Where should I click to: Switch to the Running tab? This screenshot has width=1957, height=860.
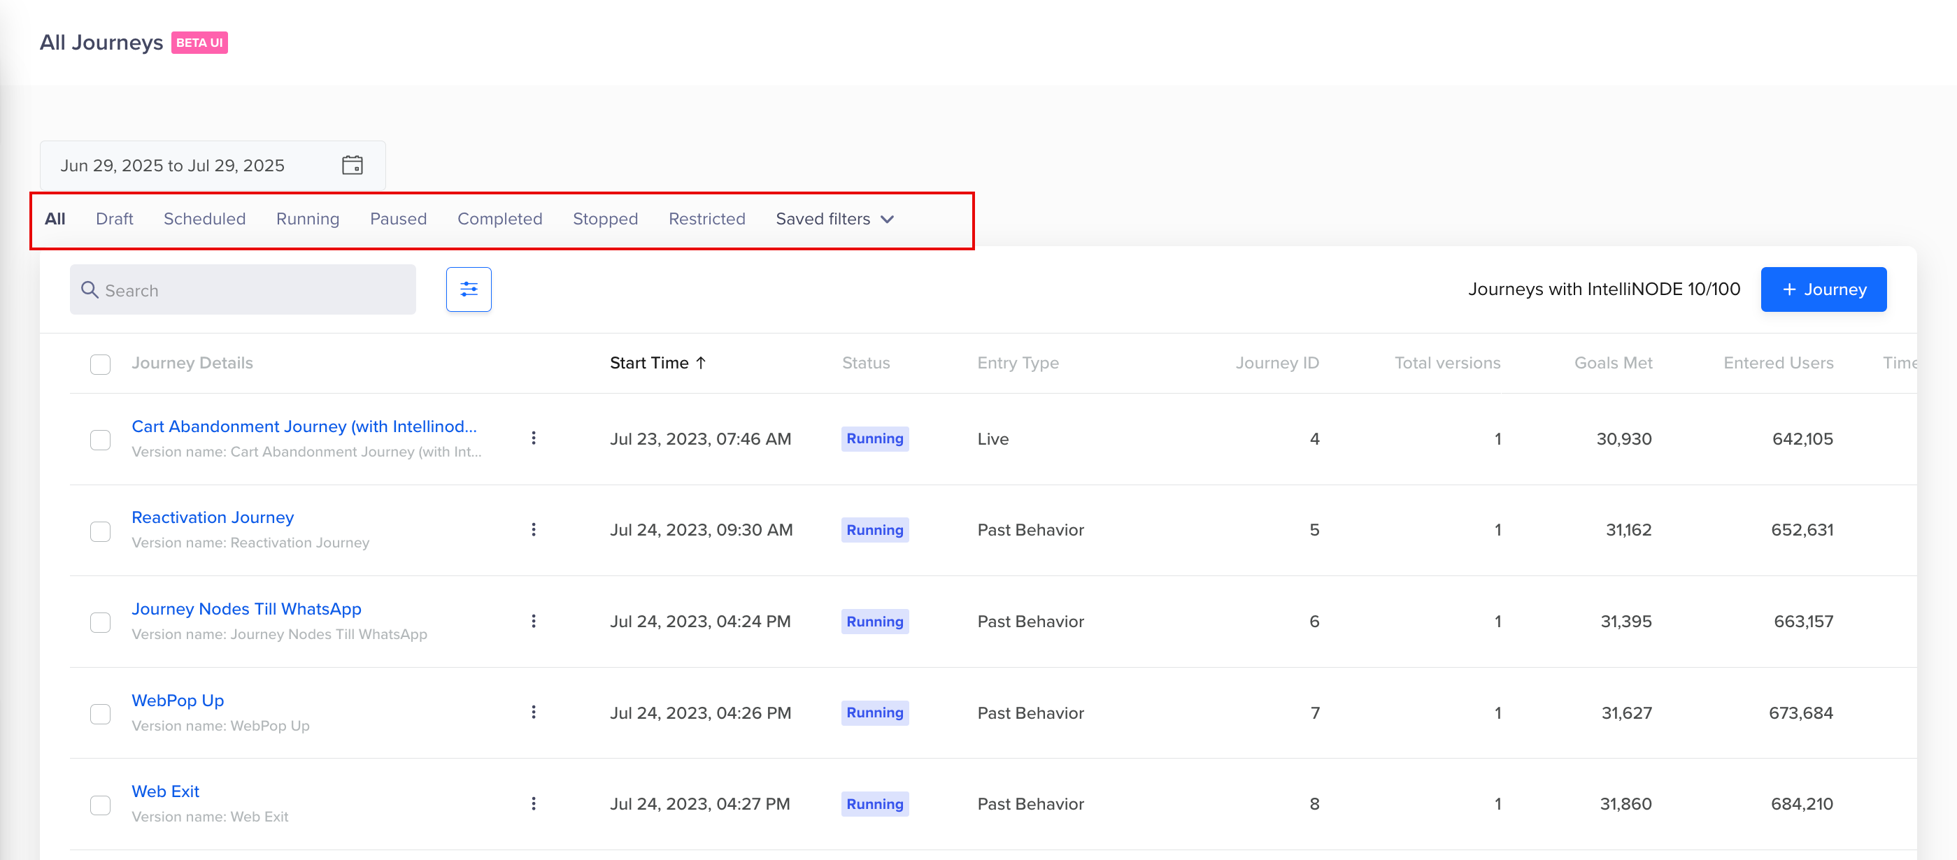pyautogui.click(x=308, y=219)
